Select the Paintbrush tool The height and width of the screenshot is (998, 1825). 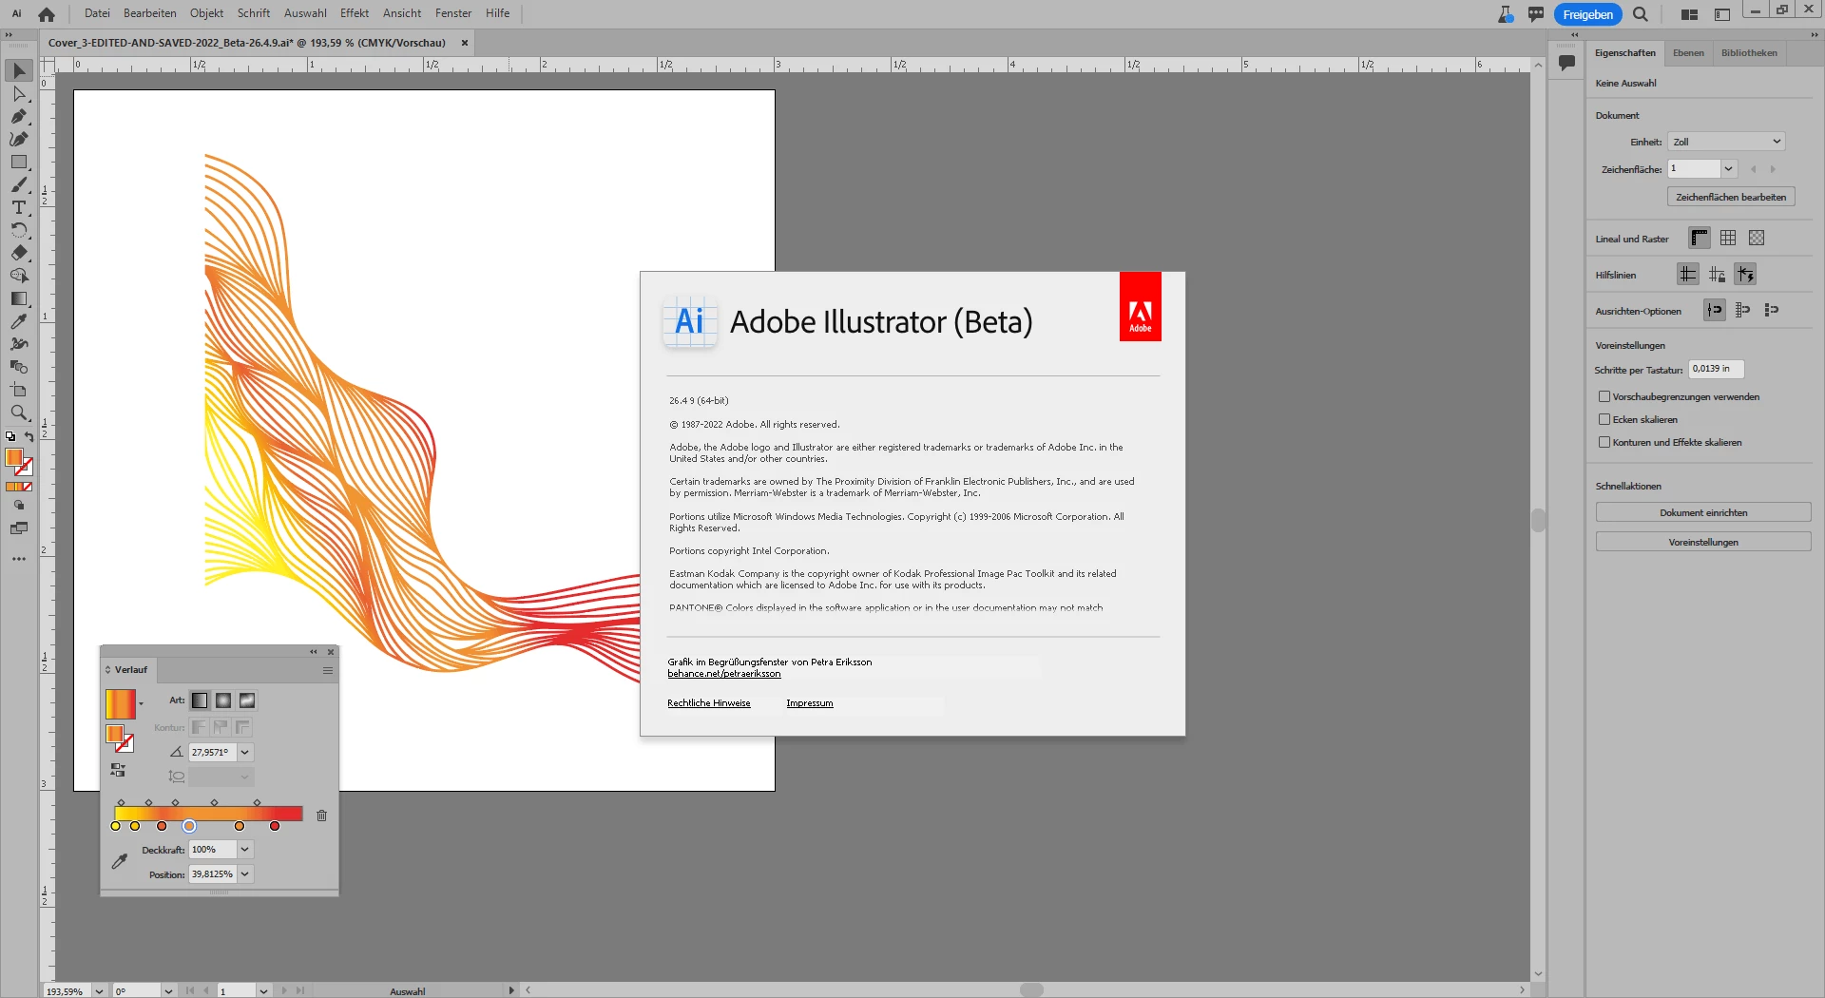19,185
